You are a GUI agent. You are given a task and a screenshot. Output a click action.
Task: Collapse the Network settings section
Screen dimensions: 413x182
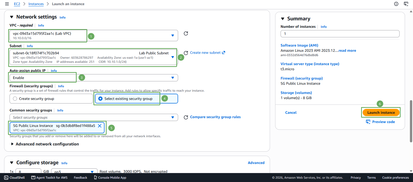12,17
